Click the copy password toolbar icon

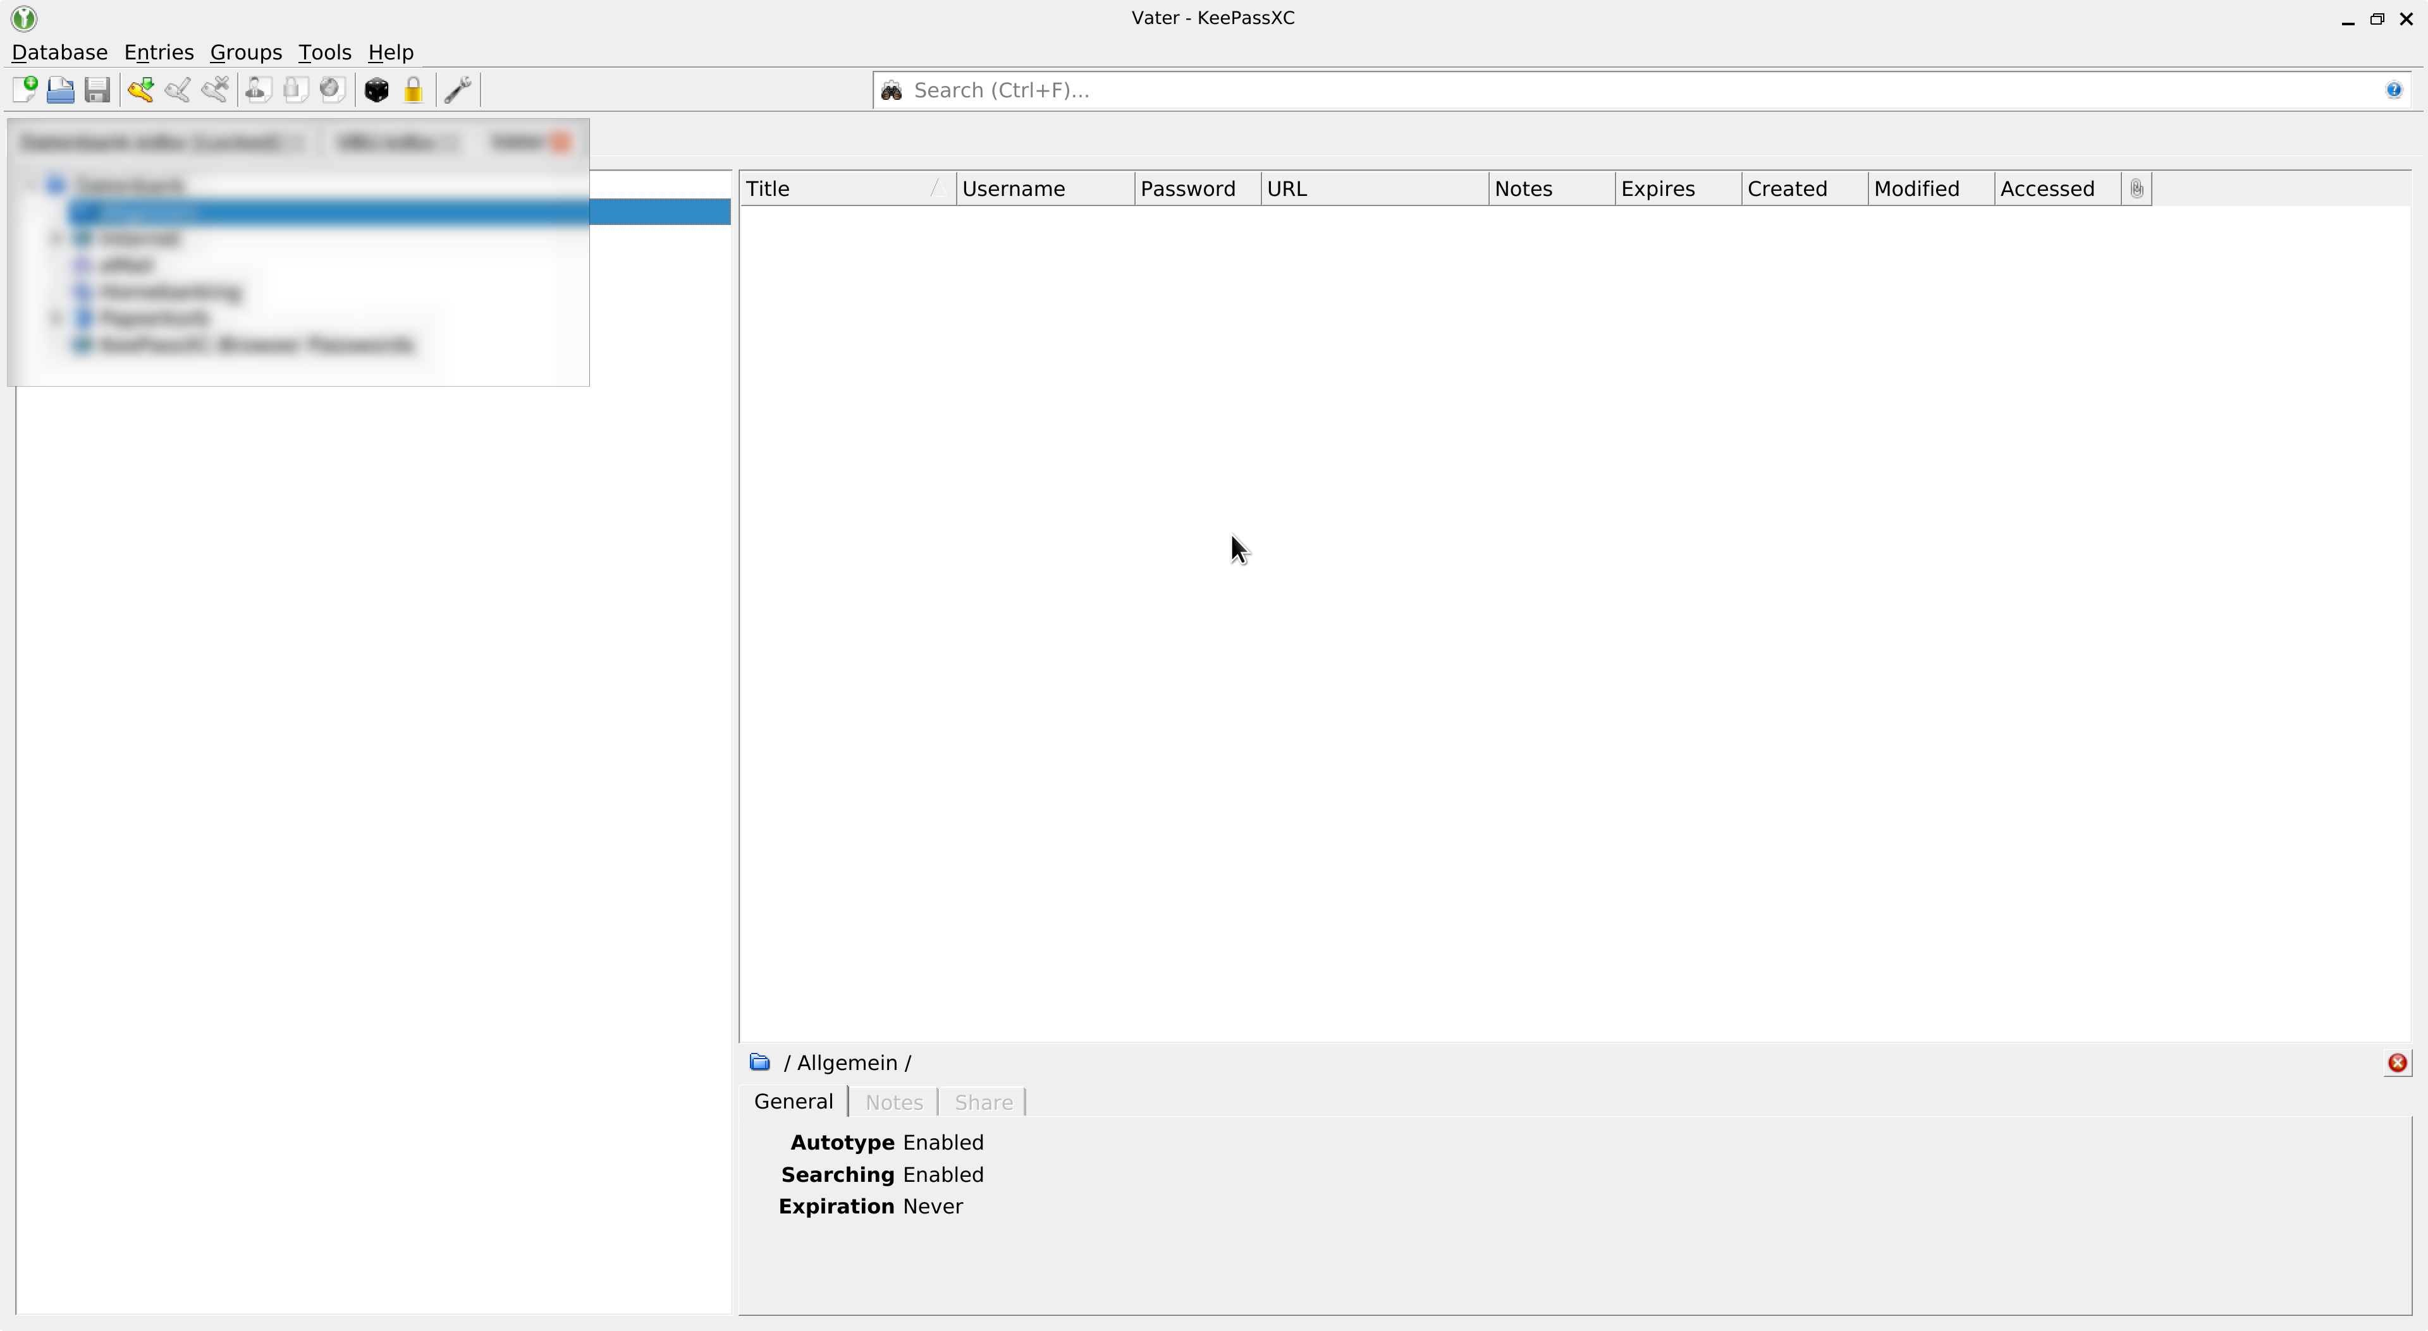click(x=295, y=90)
